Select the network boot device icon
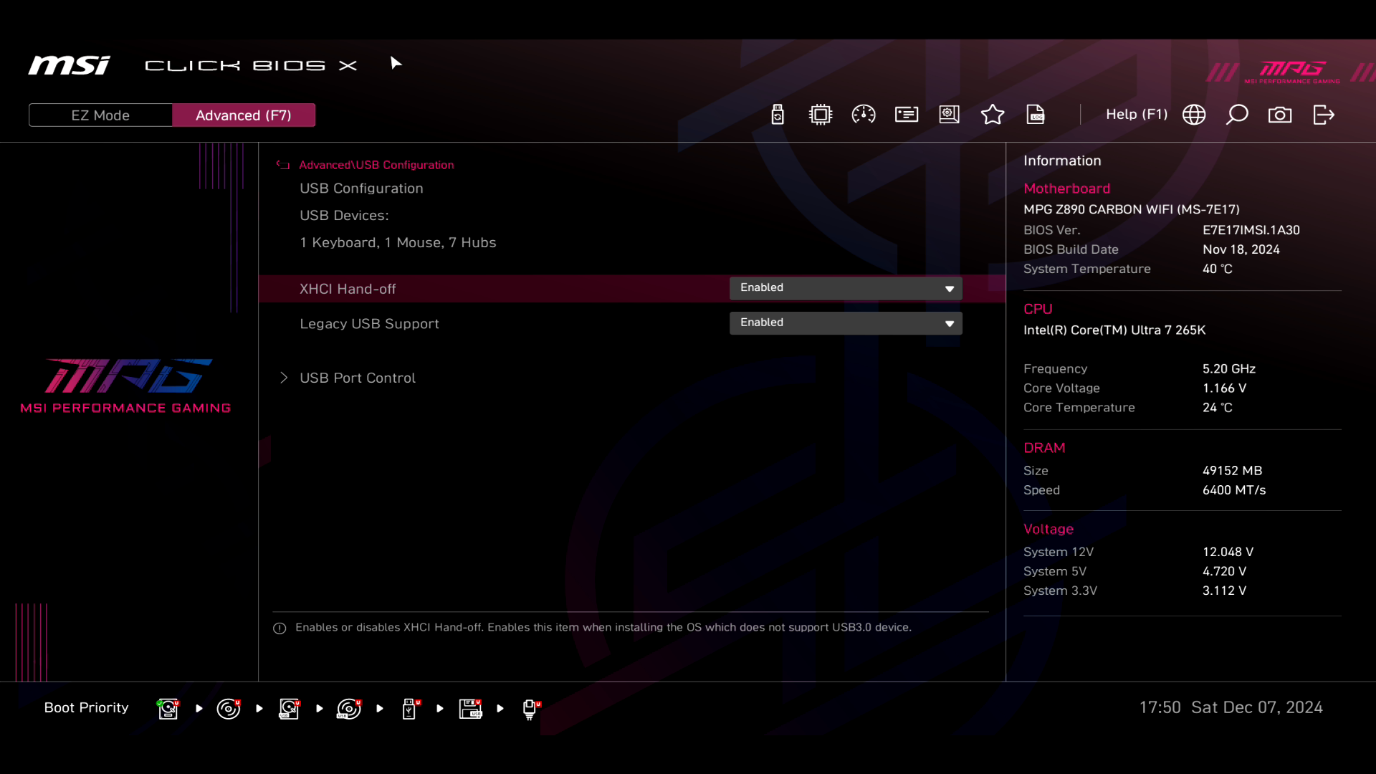This screenshot has width=1376, height=774. [x=530, y=709]
